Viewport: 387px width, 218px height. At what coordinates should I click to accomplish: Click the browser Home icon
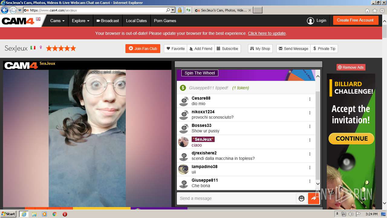(x=367, y=11)
